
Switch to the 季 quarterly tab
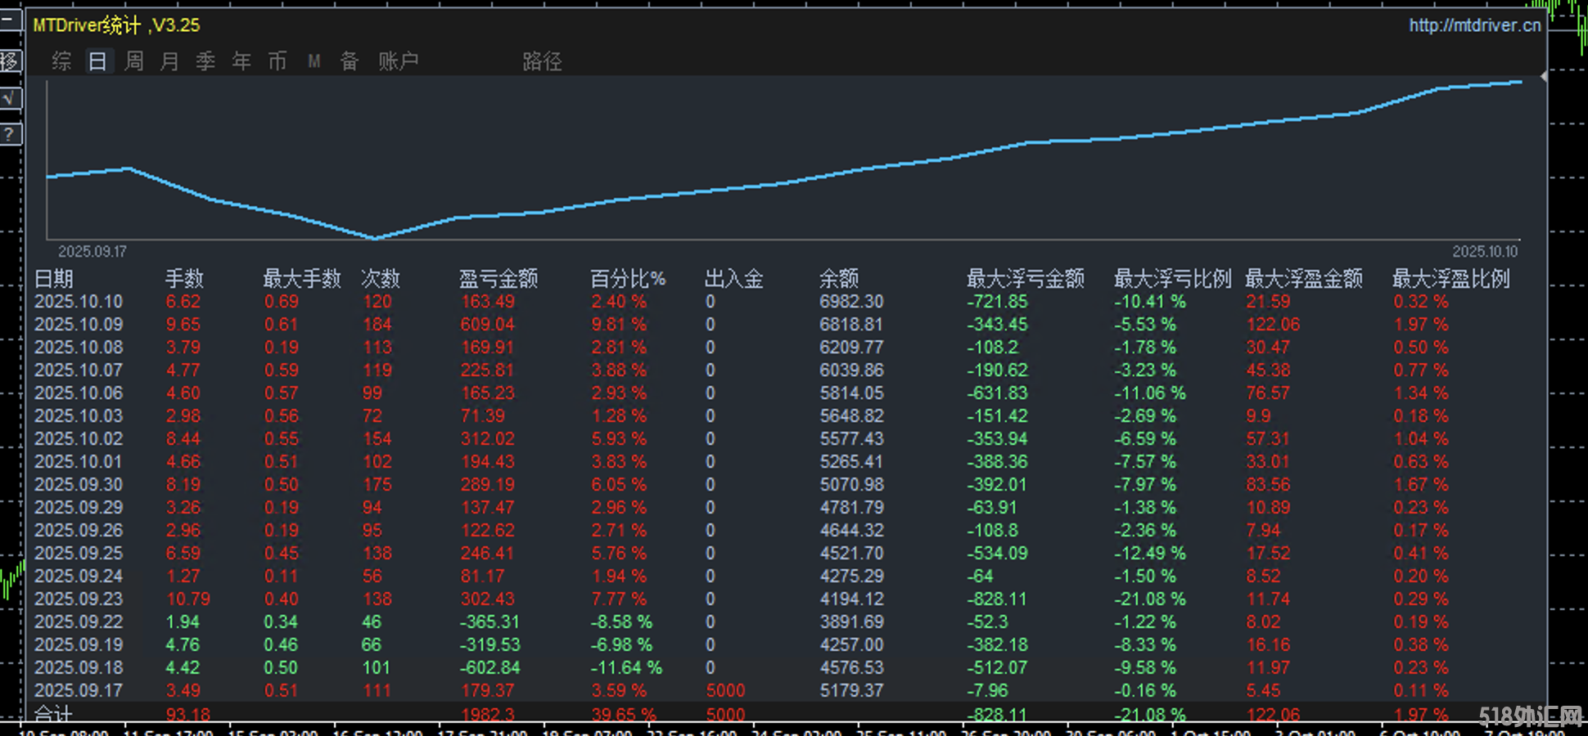pyautogui.click(x=205, y=61)
